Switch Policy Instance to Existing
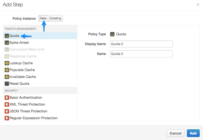The width and height of the screenshot is (203, 140). pos(55,18)
